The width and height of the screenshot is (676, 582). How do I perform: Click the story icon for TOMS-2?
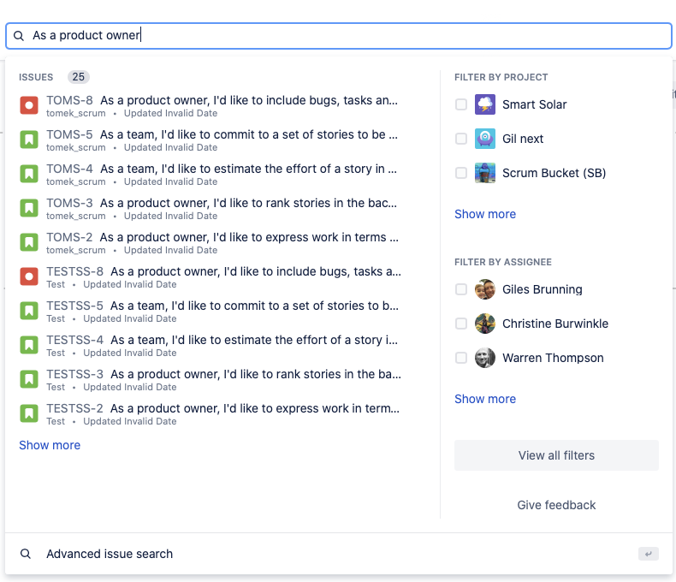(29, 242)
